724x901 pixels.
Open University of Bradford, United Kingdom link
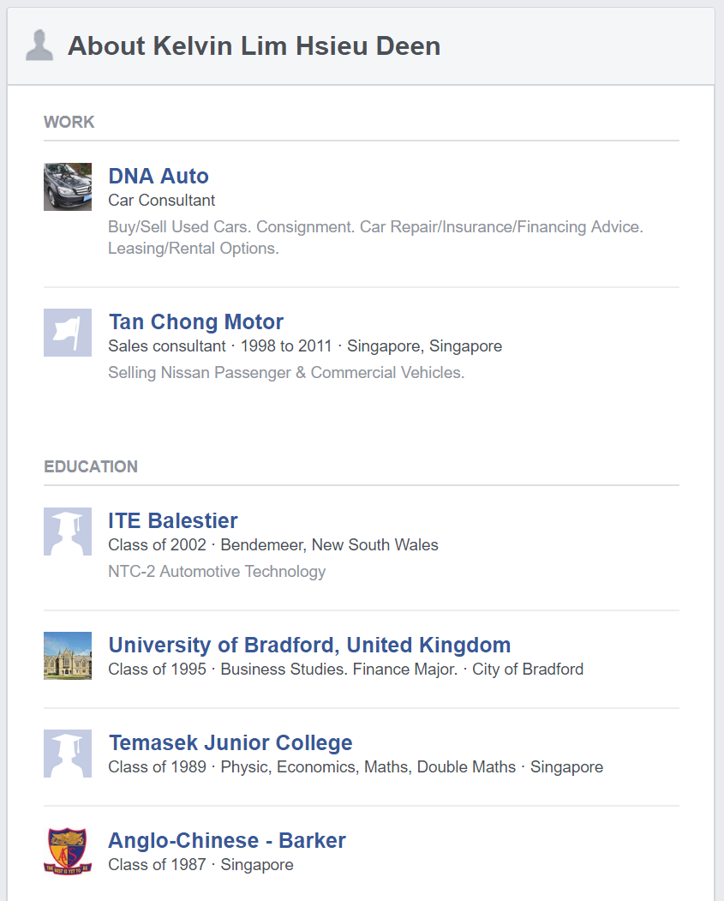(x=309, y=645)
